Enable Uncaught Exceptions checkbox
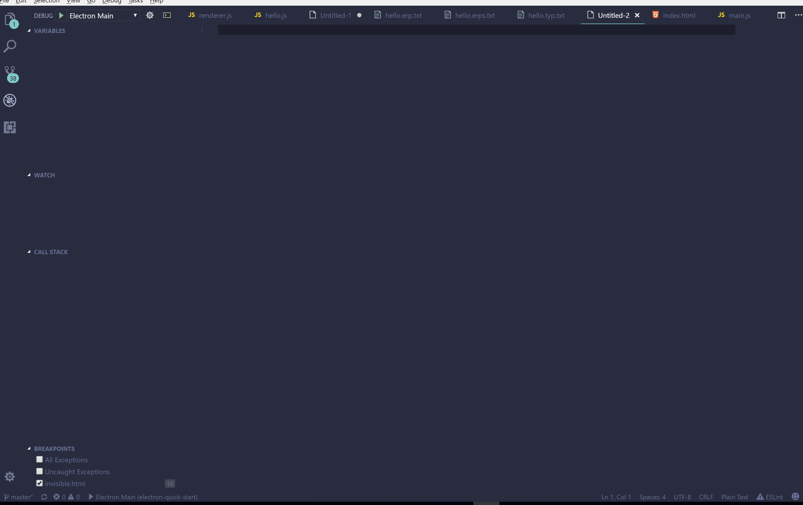Viewport: 803px width, 505px height. click(x=39, y=471)
